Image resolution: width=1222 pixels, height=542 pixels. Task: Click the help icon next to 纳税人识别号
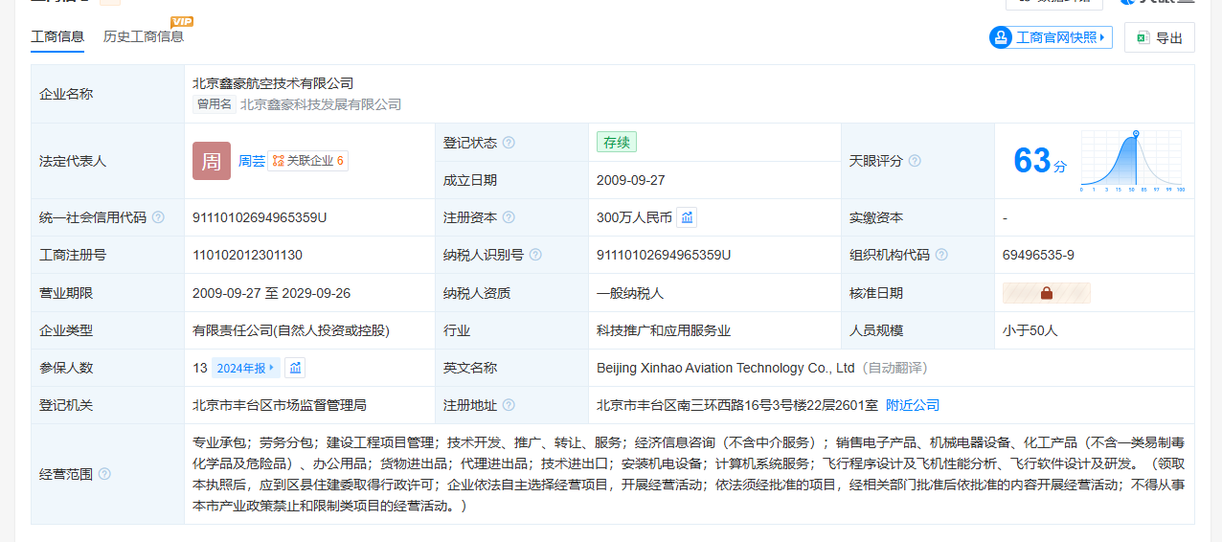point(535,255)
